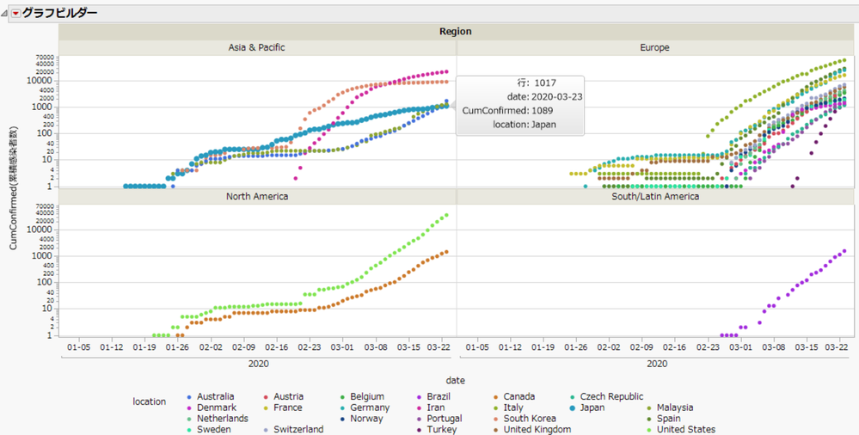Screen dimensions: 859x435
Task: Select Czech Republic in the legend
Action: click(x=612, y=396)
